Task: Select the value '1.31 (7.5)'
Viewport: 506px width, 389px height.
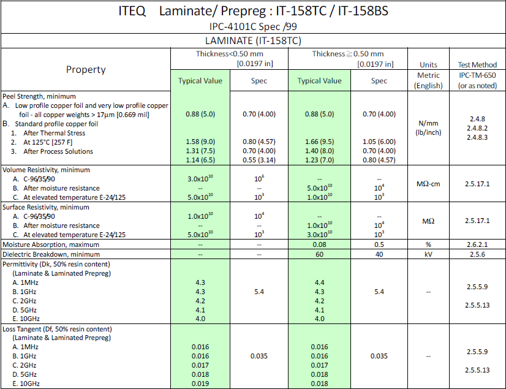Action: click(200, 151)
